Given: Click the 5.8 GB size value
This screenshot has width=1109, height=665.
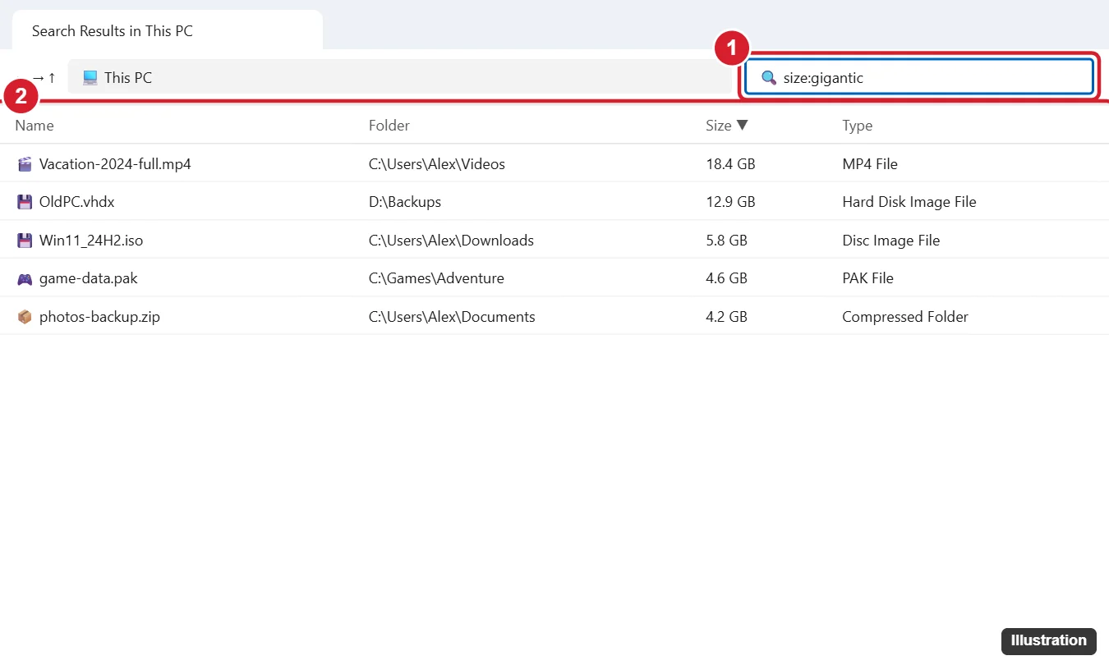Looking at the screenshot, I should (726, 241).
